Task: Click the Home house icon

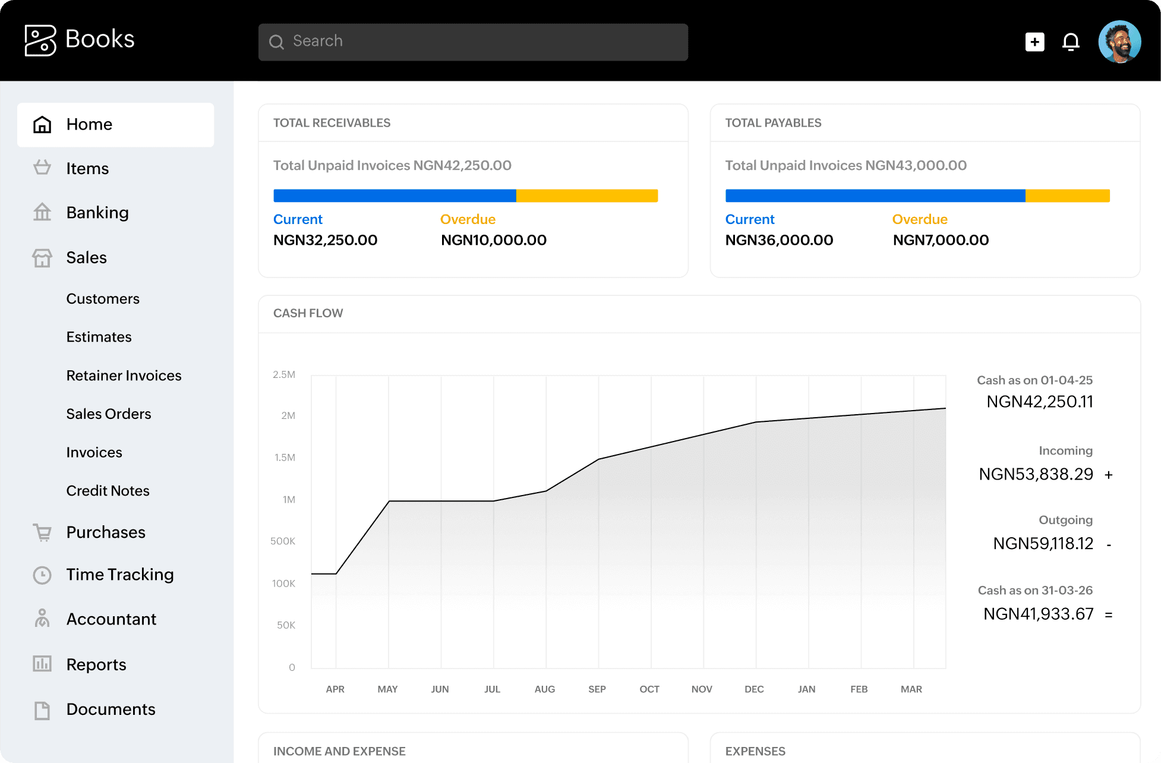Action: pyautogui.click(x=42, y=124)
